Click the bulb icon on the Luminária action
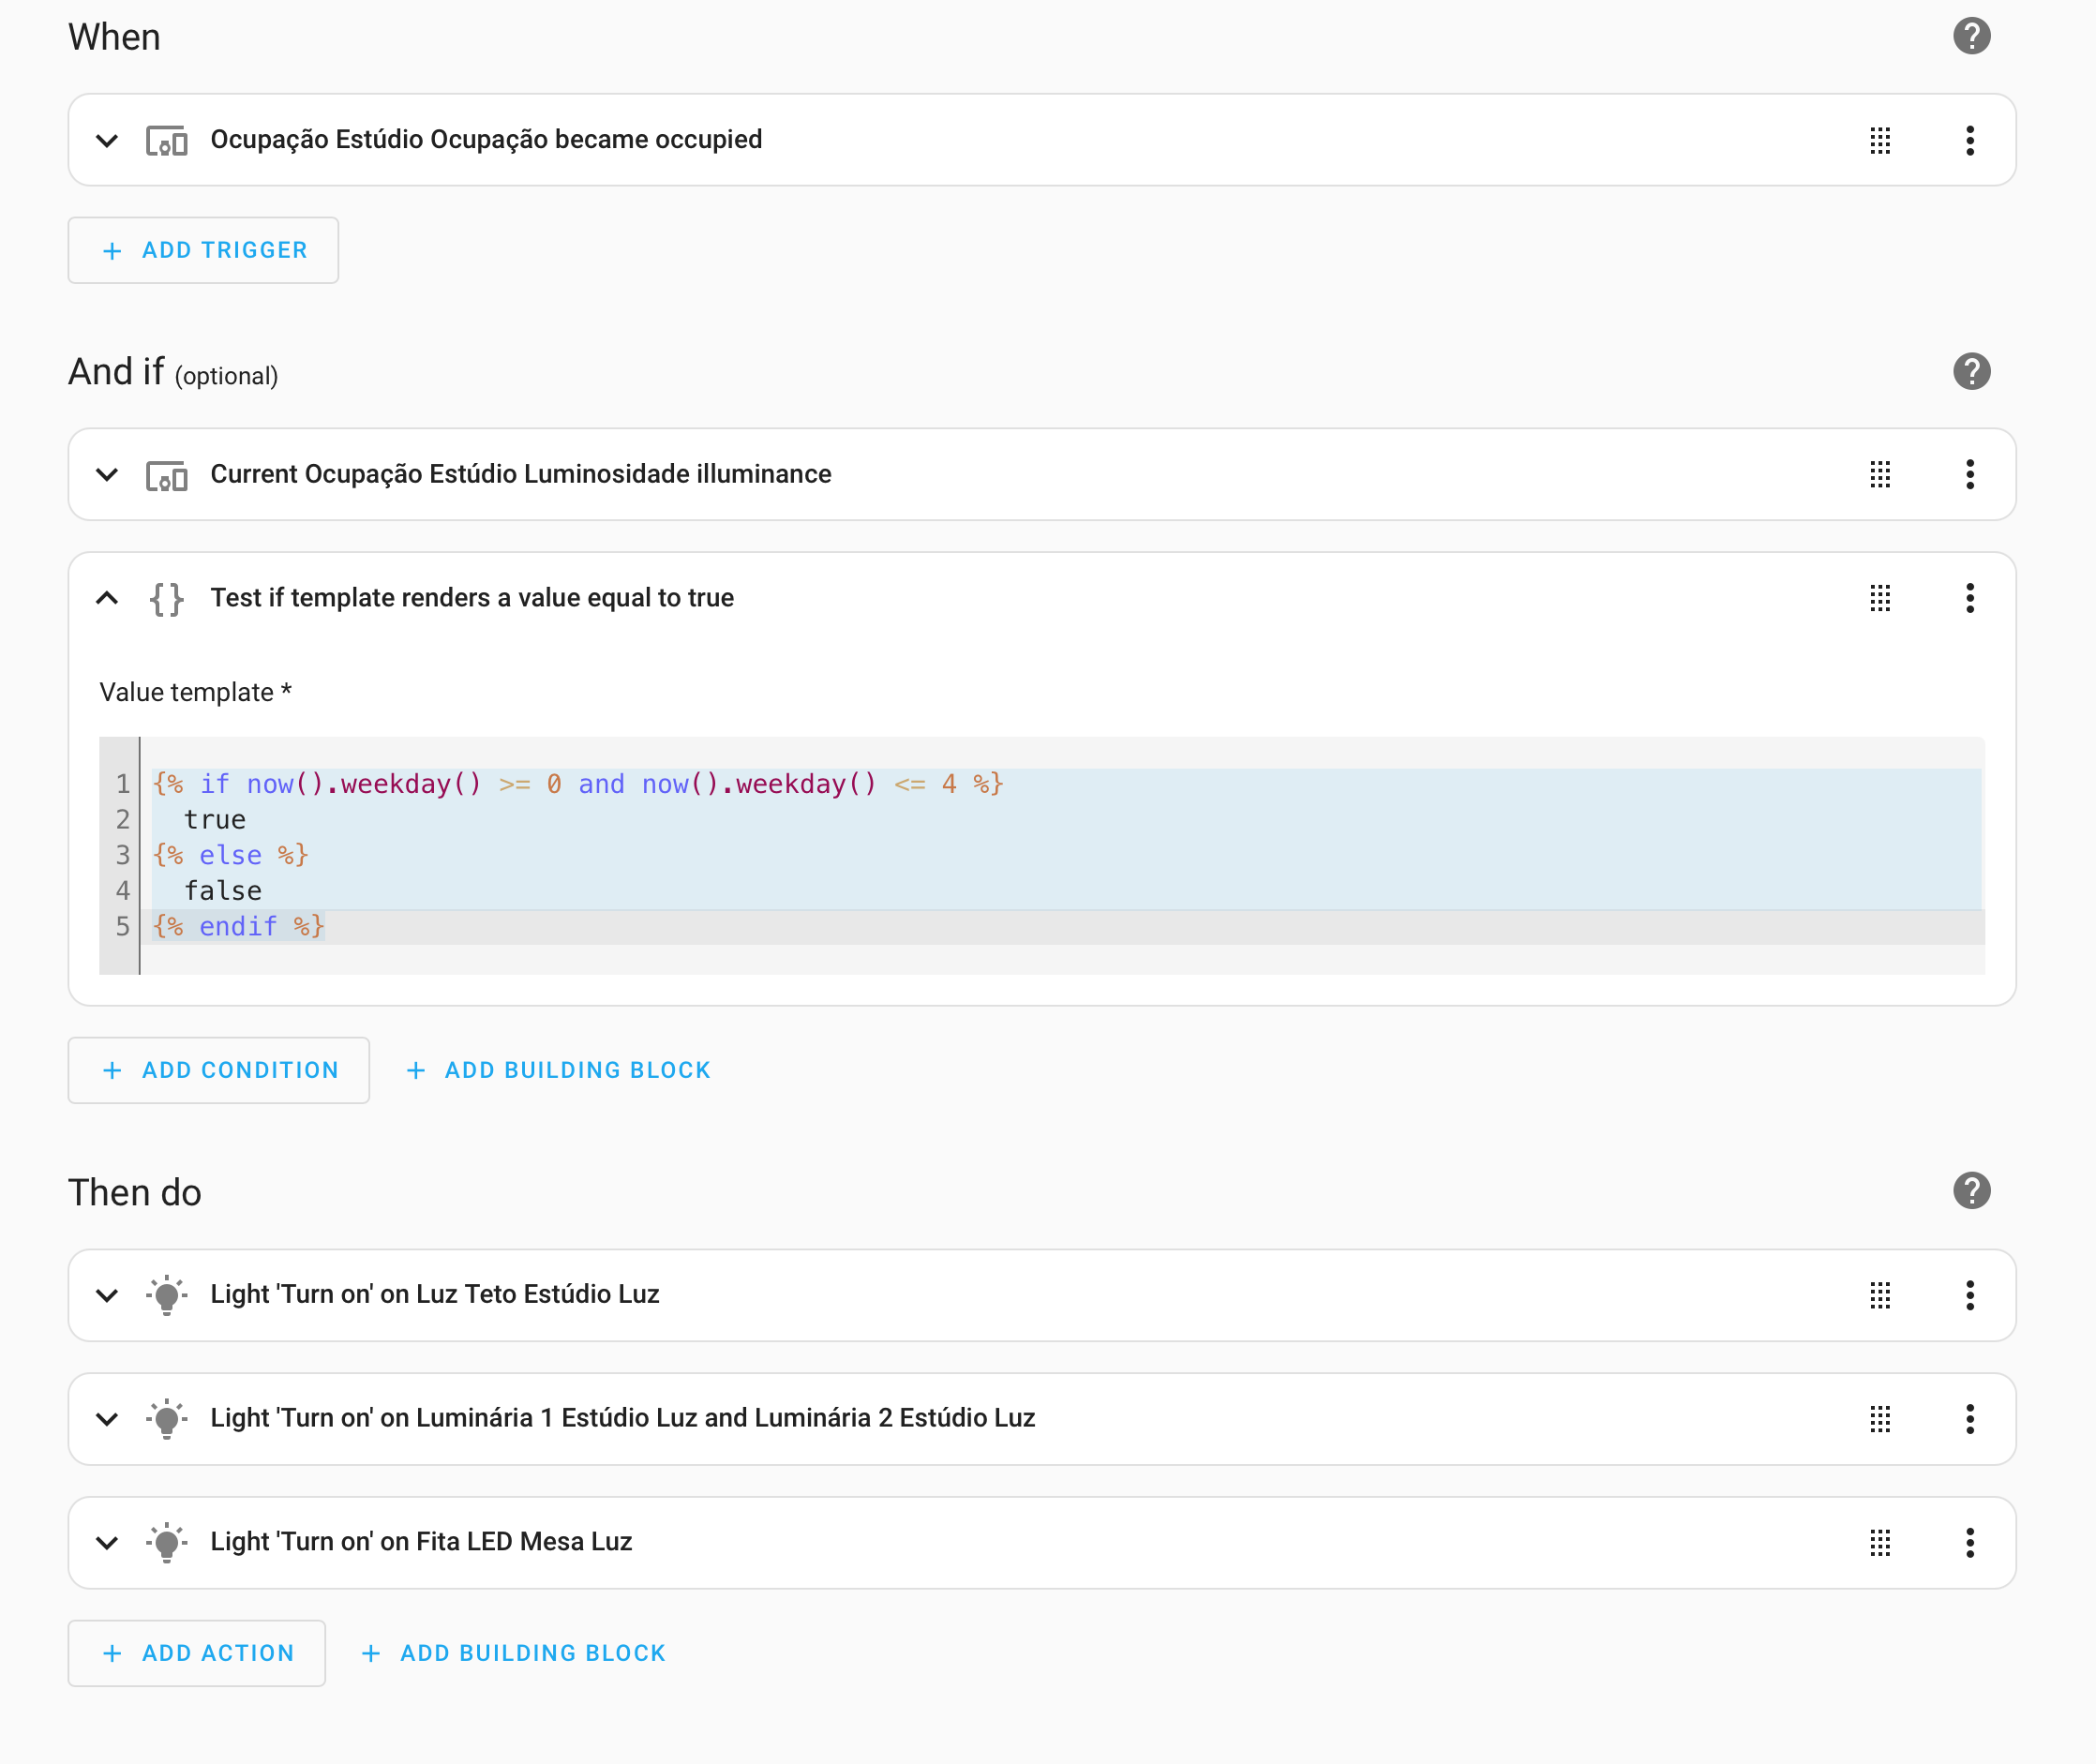Image resolution: width=2096 pixels, height=1764 pixels. 166,1418
